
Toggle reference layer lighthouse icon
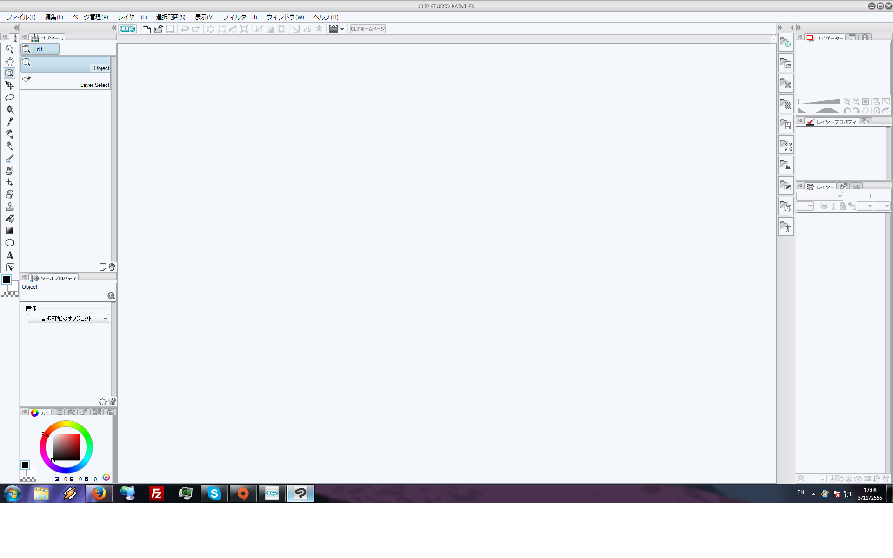click(833, 206)
